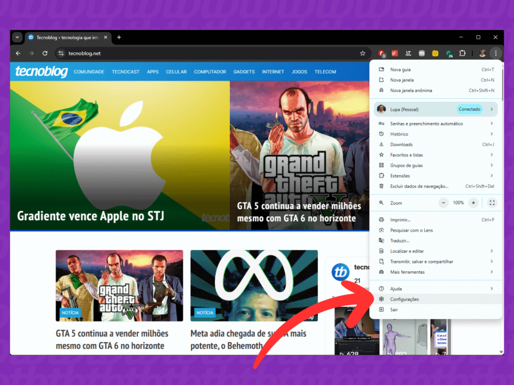
Task: Open the Lupa (Pessoal) profile entry
Action: point(435,109)
